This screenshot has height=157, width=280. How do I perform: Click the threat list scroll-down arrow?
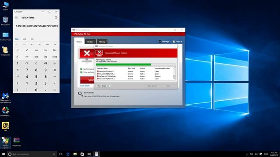[x=174, y=78]
